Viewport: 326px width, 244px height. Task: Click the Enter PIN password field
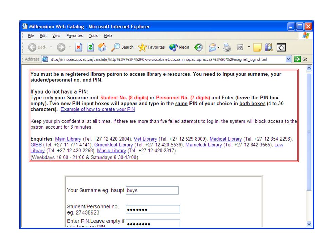[x=153, y=223]
